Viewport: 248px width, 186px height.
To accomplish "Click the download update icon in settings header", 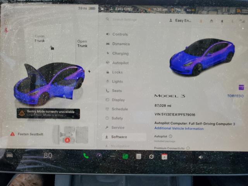I will [201, 21].
